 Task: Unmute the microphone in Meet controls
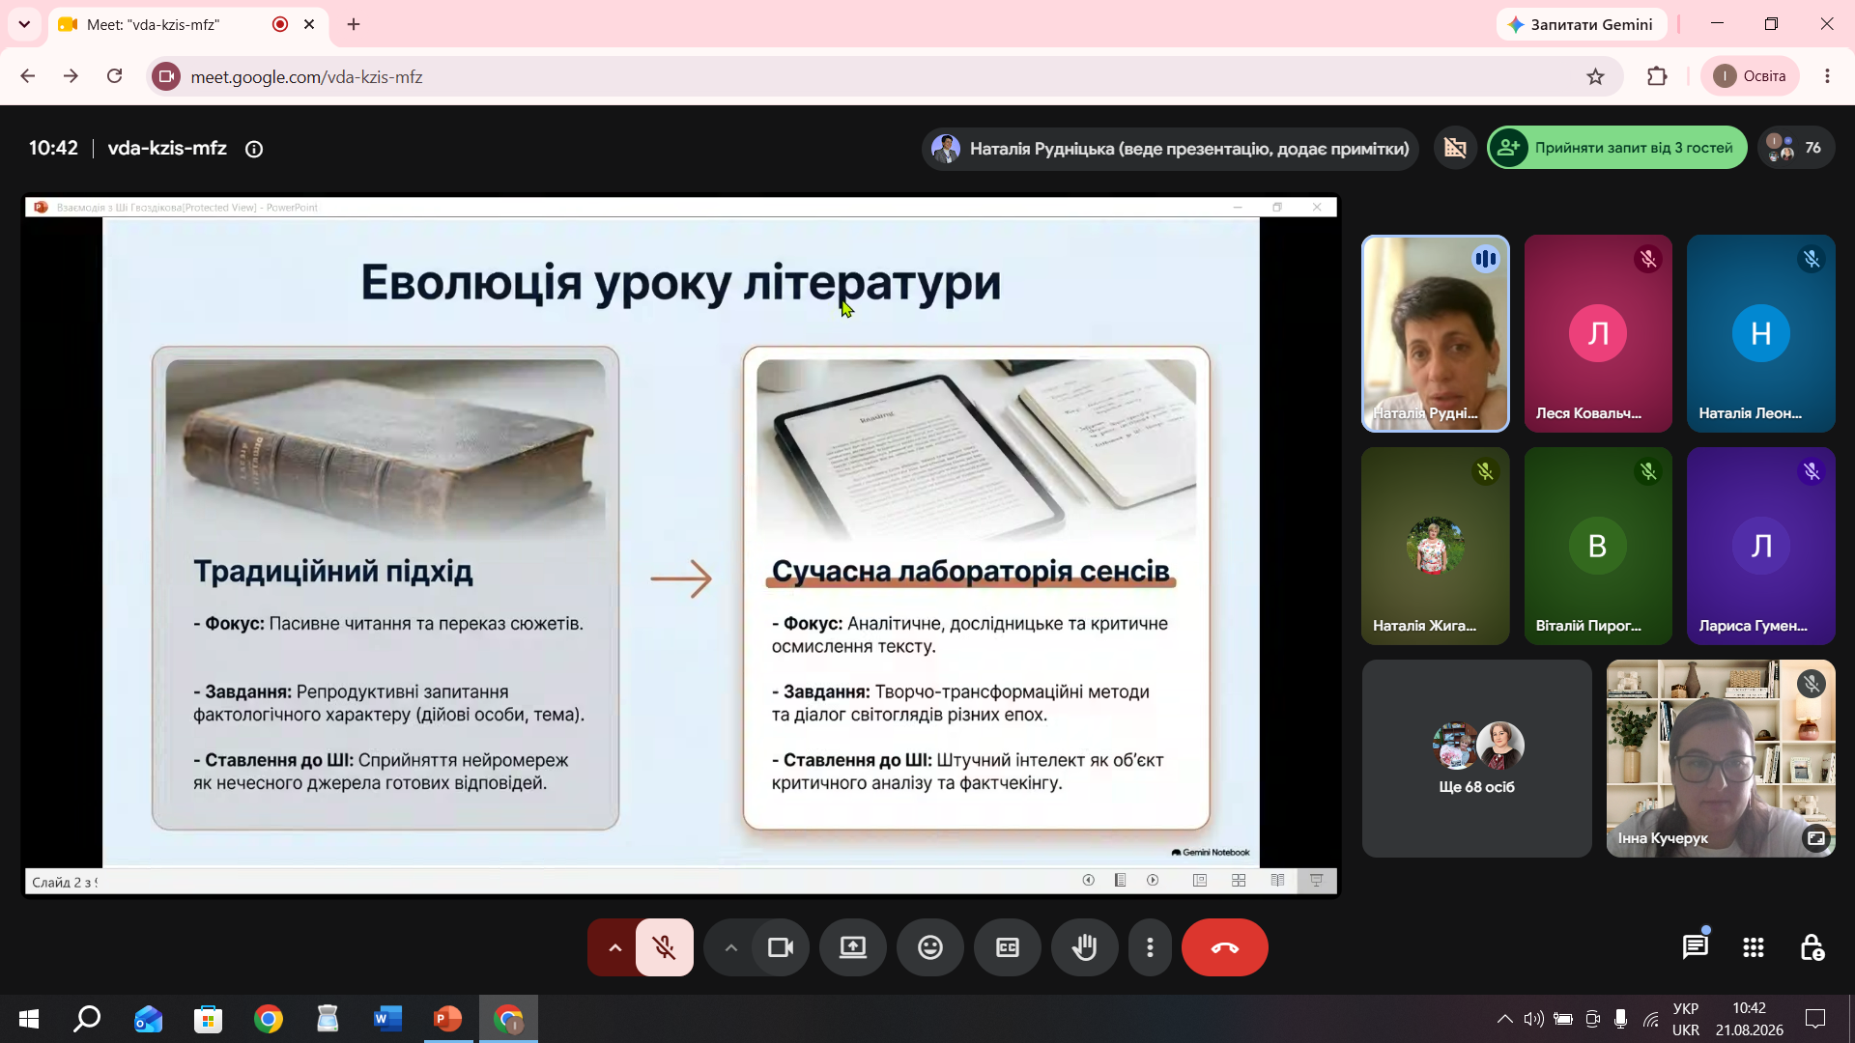click(664, 947)
